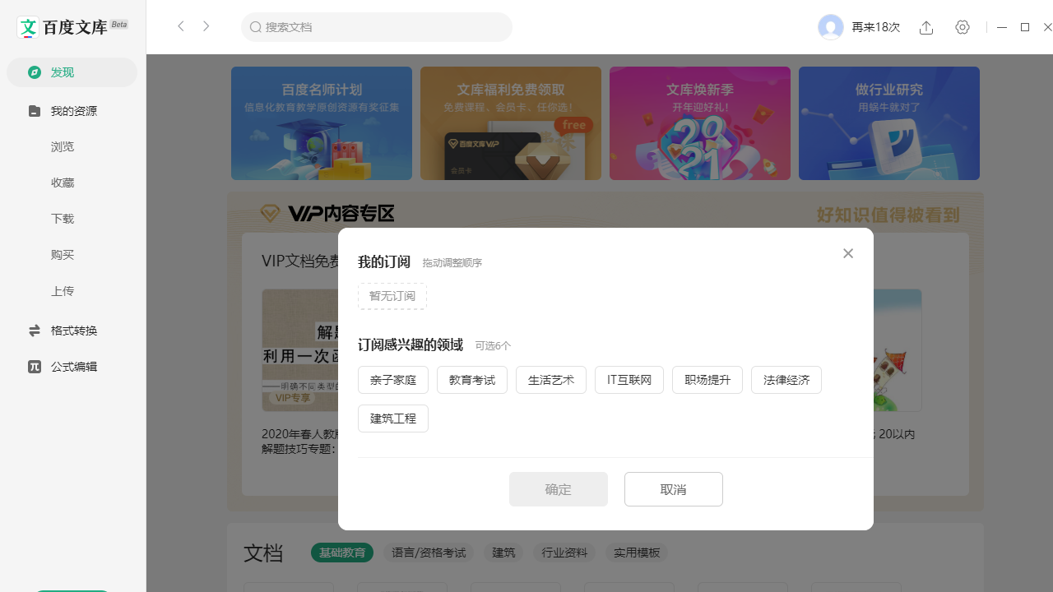Click the user avatar

tap(831, 27)
